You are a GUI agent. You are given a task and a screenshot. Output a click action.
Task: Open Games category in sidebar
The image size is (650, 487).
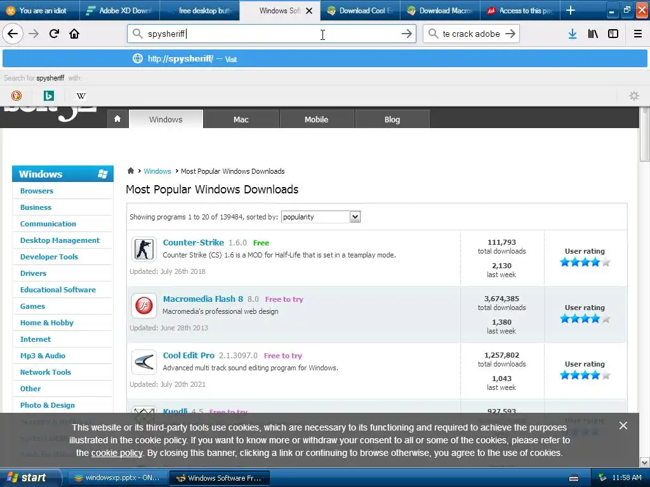coord(32,306)
